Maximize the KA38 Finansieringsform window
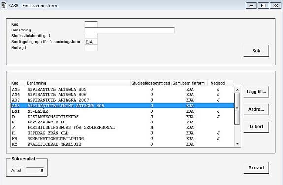283x185 pixels. pyautogui.click(x=263, y=6)
